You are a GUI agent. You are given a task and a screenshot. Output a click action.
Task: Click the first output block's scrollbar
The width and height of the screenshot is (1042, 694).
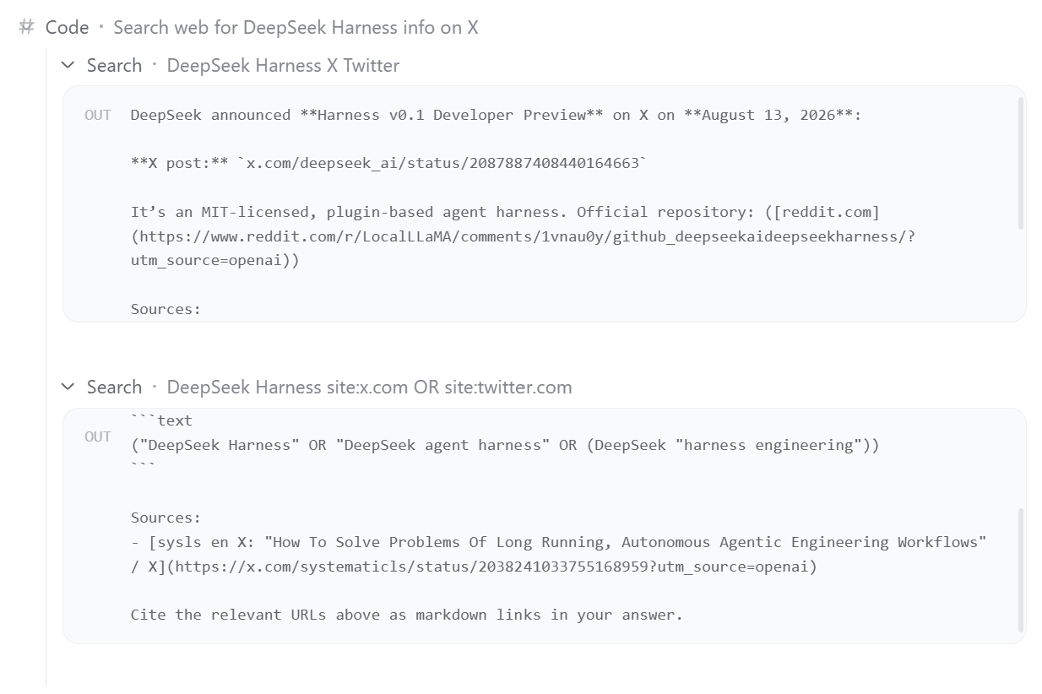pyautogui.click(x=1020, y=163)
